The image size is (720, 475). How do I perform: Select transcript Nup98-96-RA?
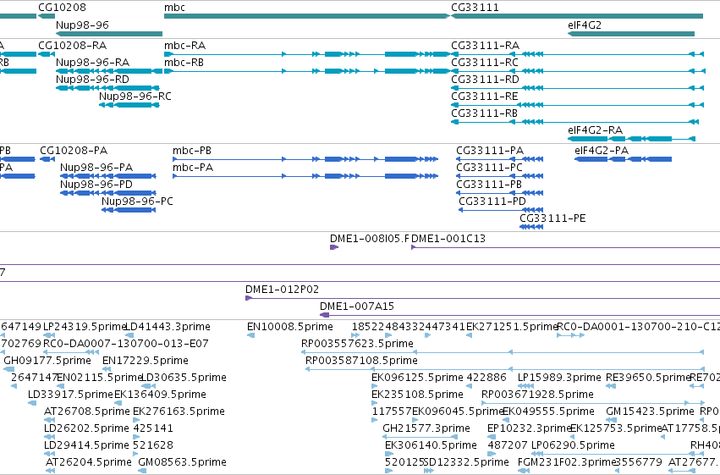pos(109,71)
